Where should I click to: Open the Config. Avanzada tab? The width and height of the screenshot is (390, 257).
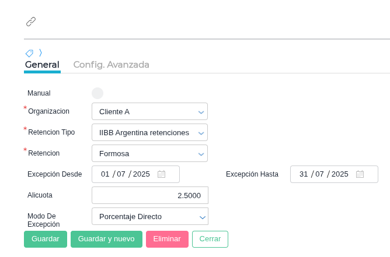click(111, 65)
